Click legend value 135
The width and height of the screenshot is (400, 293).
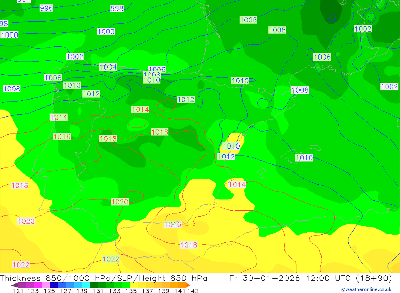tap(131, 291)
